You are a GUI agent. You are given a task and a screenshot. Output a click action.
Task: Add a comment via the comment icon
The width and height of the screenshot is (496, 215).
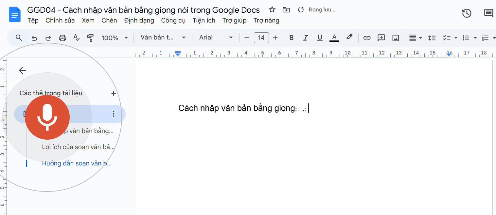(x=381, y=38)
